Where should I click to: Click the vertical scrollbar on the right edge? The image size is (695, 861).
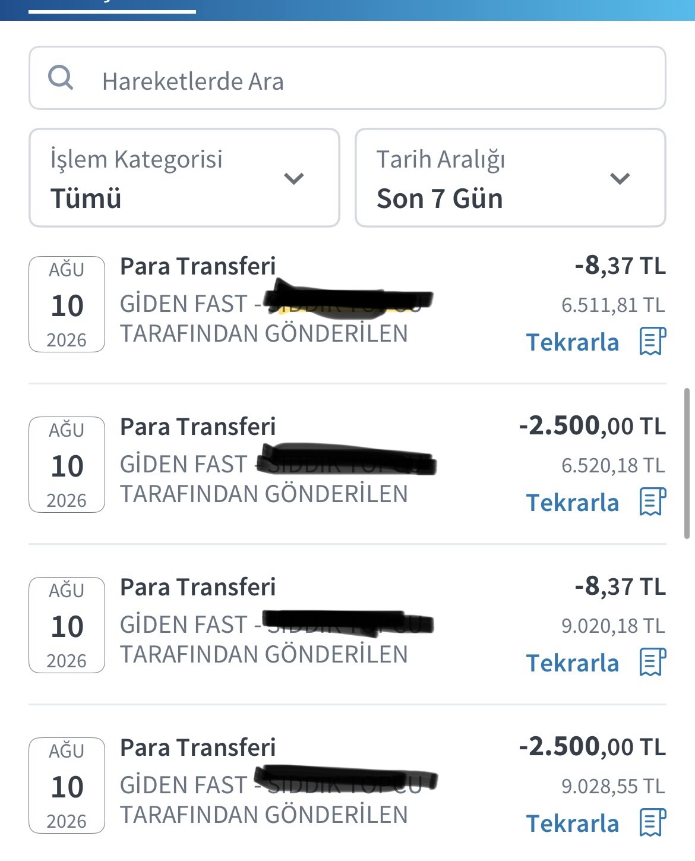click(687, 463)
